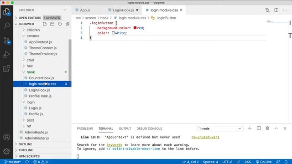Image resolution: width=292 pixels, height=164 pixels.
Task: Click the sync changes icon in status bar
Action: click(27, 162)
